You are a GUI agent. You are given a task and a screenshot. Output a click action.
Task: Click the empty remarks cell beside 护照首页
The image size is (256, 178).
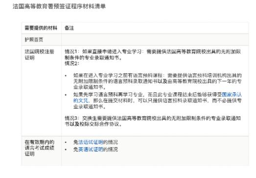(x=155, y=40)
